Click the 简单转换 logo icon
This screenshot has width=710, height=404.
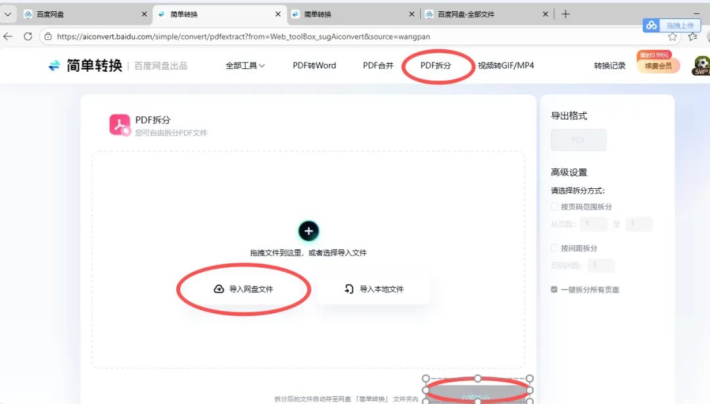click(x=55, y=66)
